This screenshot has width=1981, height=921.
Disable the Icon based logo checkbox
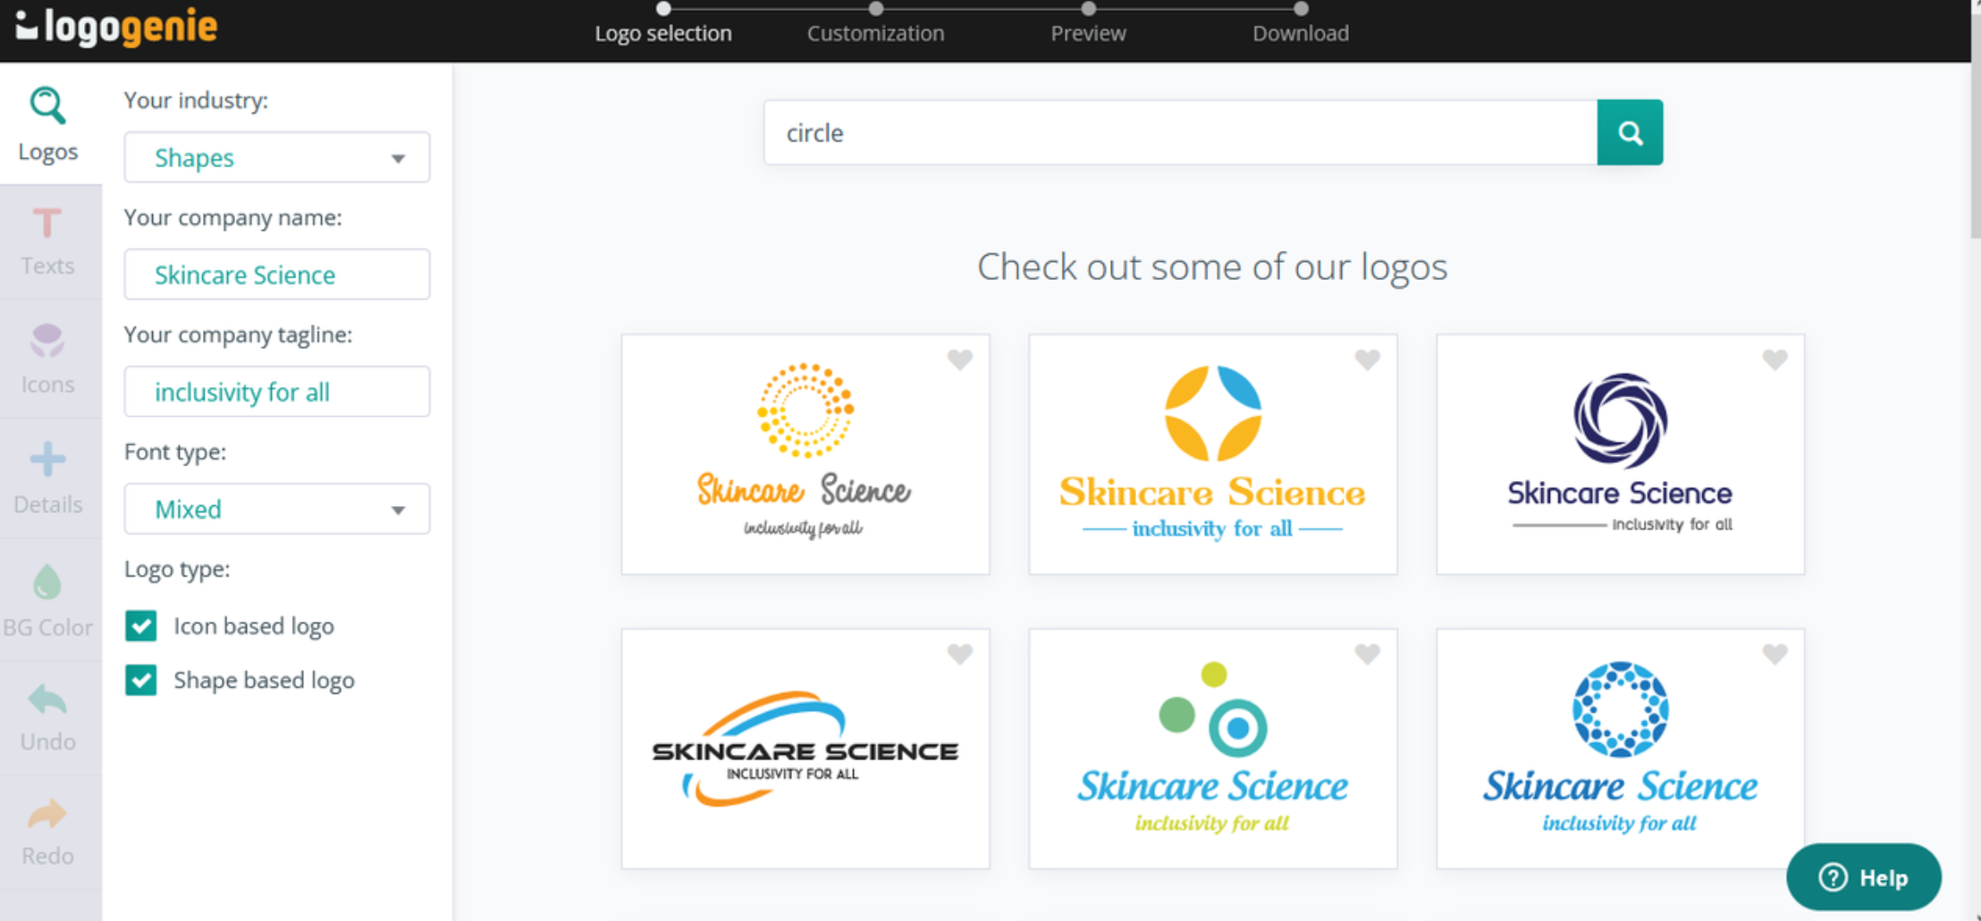141,626
